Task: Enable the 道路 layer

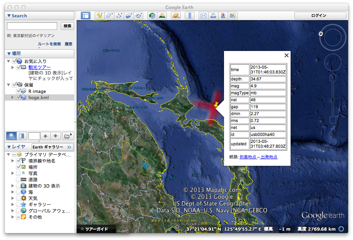Action: tap(18, 179)
